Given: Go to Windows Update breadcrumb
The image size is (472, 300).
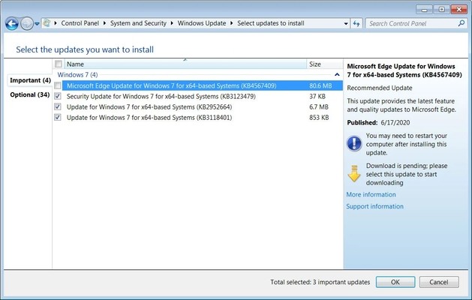Looking at the screenshot, I should [202, 23].
